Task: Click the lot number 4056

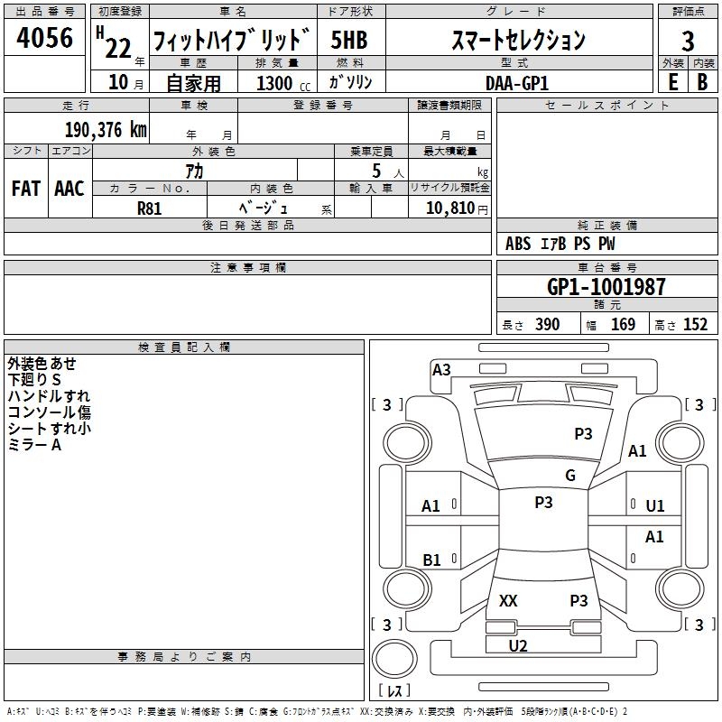Action: pos(45,40)
